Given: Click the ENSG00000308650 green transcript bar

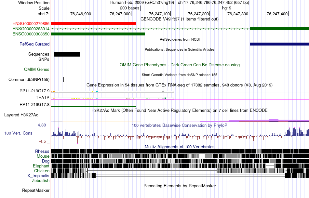Looking at the screenshot, I should pos(98,34).
